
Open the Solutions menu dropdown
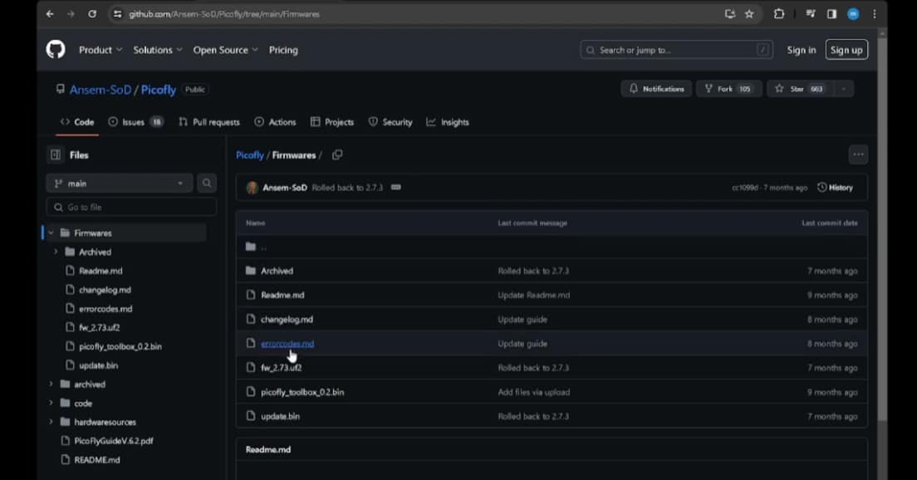158,51
